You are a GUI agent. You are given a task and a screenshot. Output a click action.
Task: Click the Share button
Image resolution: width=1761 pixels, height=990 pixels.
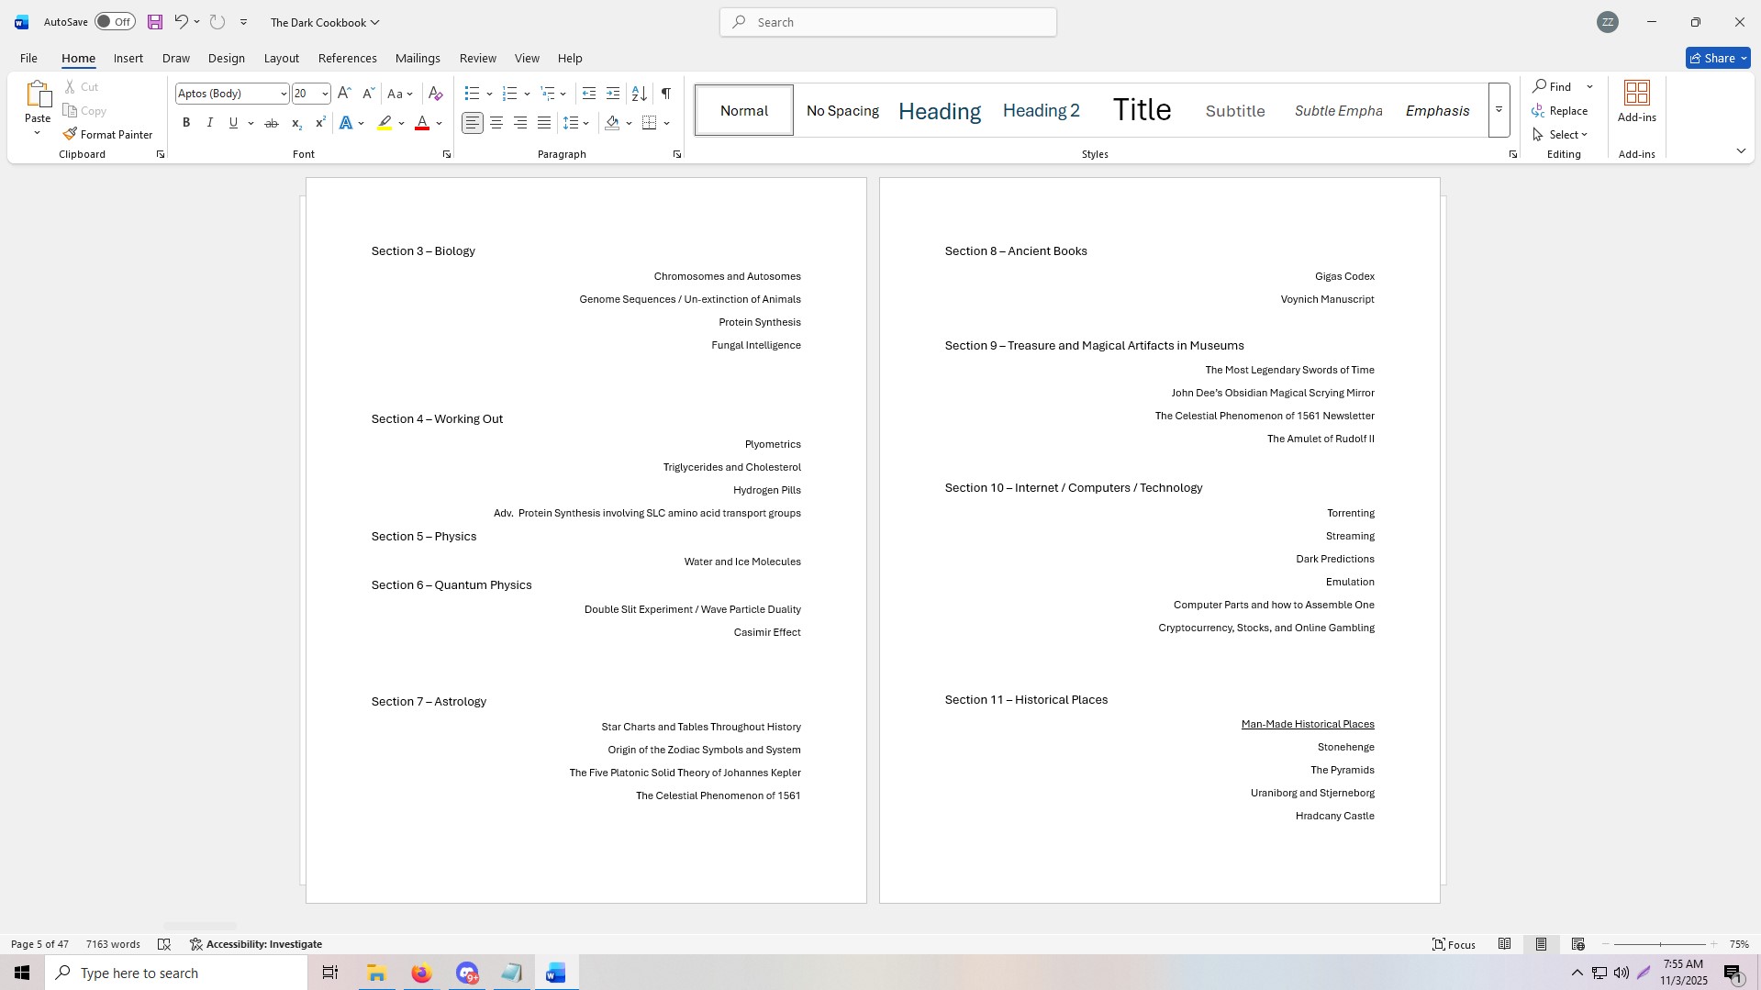pyautogui.click(x=1718, y=58)
